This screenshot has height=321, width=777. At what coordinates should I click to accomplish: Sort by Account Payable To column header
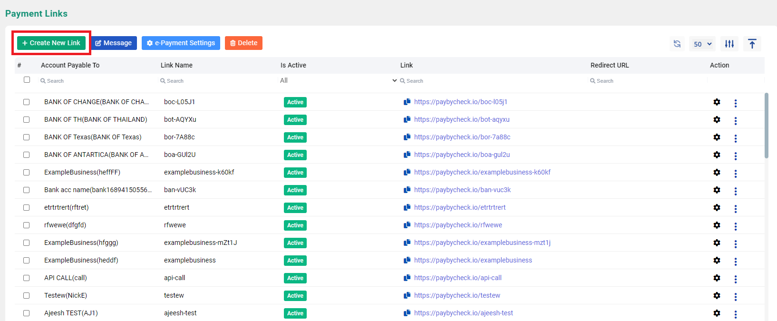tap(70, 65)
